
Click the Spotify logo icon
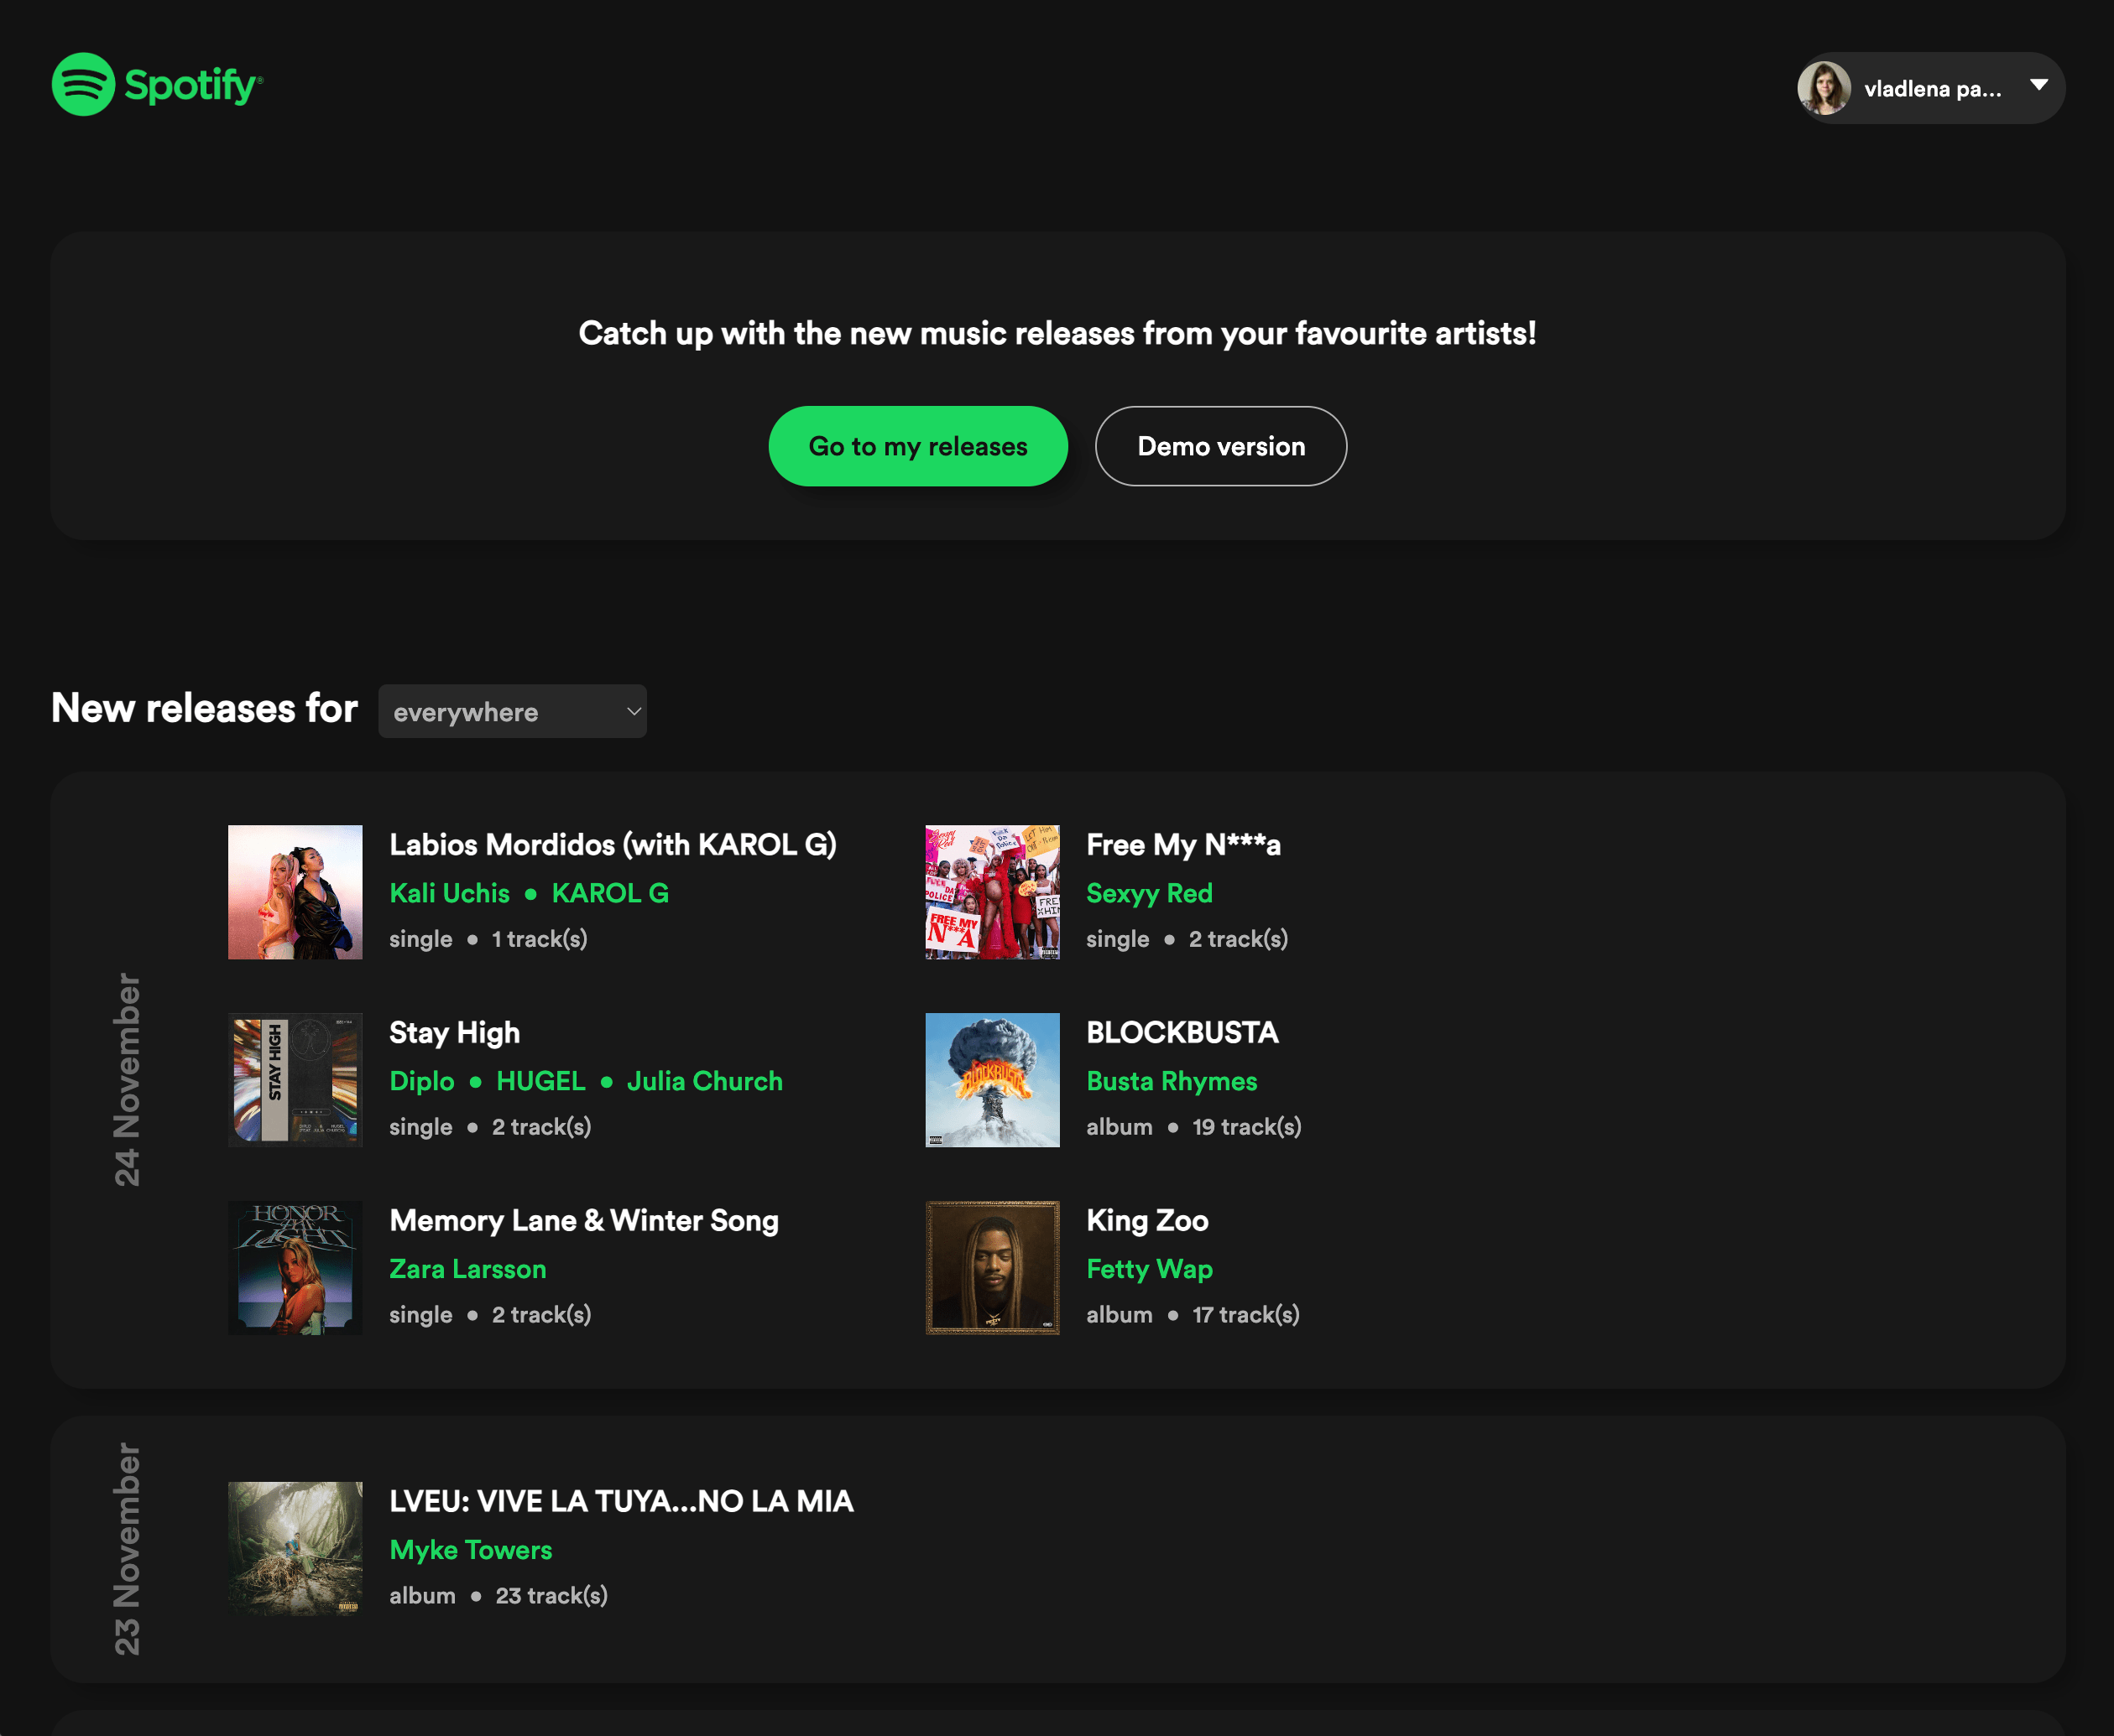[x=83, y=85]
